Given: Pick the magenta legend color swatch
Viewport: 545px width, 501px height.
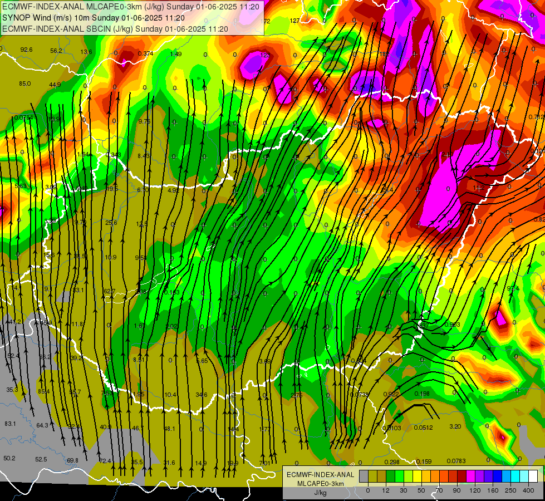Looking at the screenshot, I should [x=470, y=476].
